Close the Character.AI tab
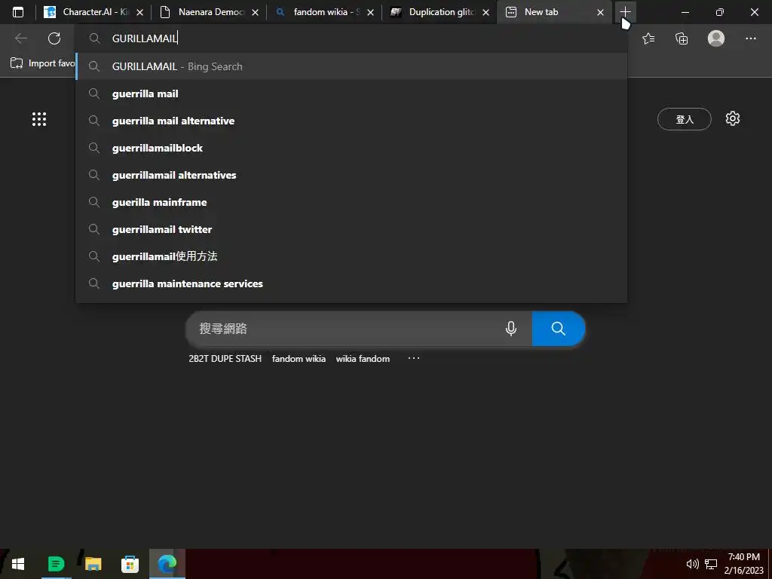 tap(139, 12)
